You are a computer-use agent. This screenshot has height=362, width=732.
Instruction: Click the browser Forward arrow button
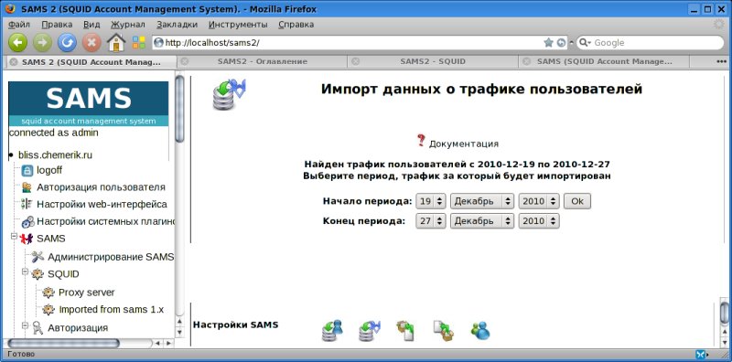point(42,43)
